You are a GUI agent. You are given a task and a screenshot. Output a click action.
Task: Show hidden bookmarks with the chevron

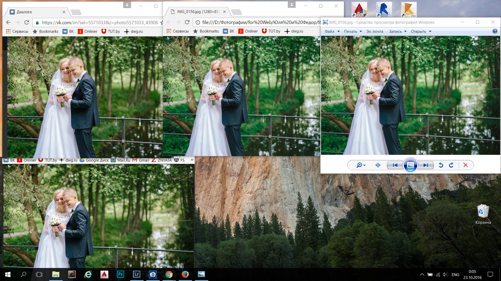tap(192, 160)
